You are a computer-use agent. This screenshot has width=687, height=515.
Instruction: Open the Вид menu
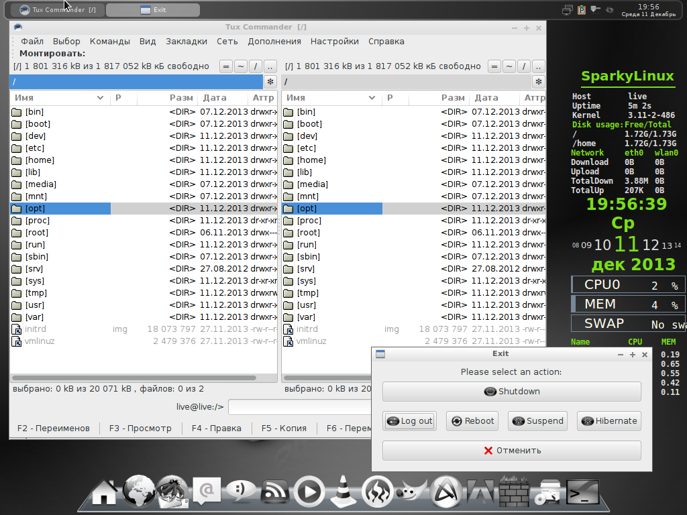pos(148,42)
